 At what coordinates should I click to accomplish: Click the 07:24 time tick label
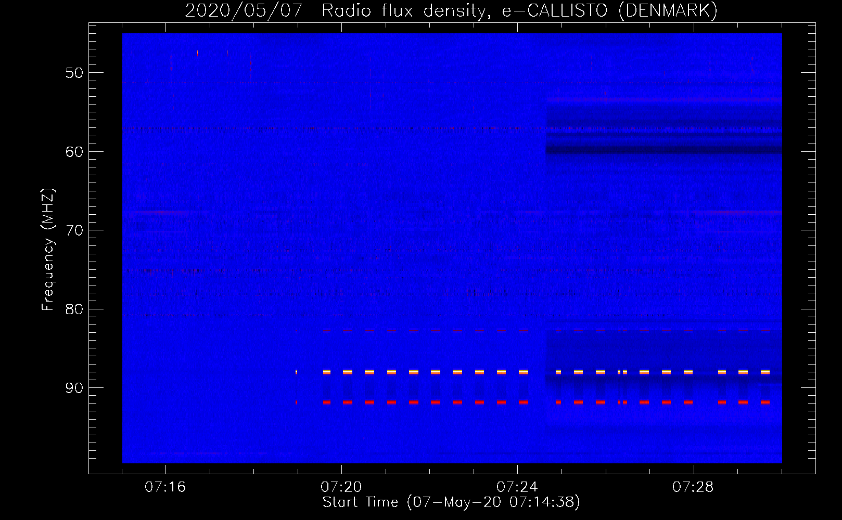pyautogui.click(x=517, y=487)
